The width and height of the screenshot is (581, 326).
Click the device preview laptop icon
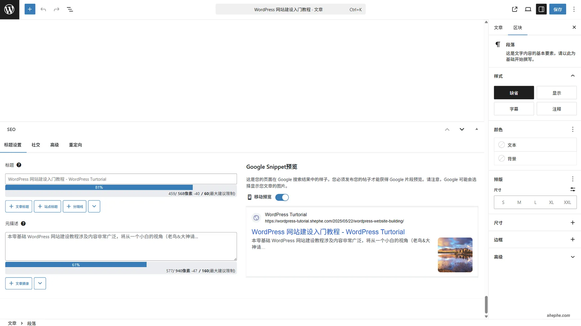[528, 9]
